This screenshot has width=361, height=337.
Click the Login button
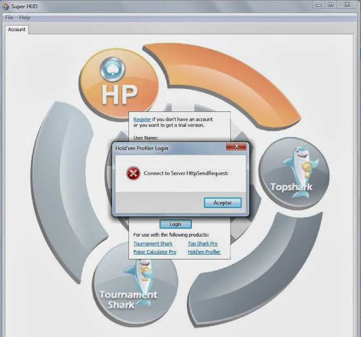pyautogui.click(x=175, y=224)
